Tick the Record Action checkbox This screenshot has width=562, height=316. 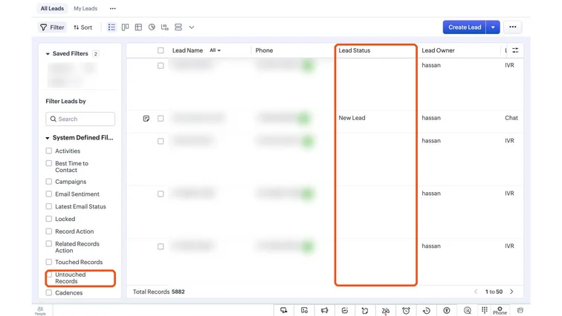click(x=49, y=231)
